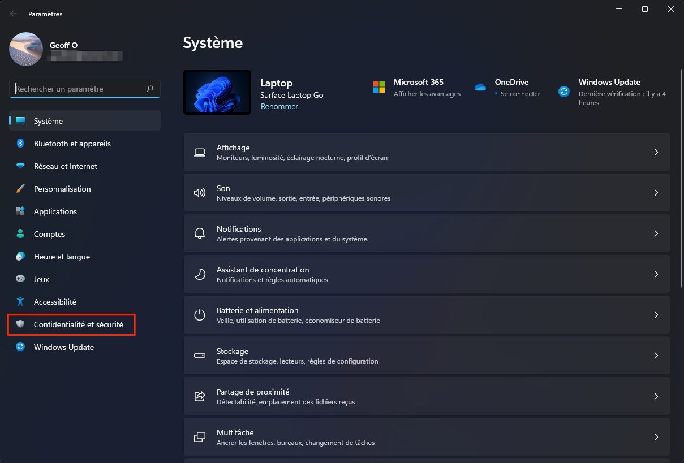Open Notifications via its chevron arrow
Screen dimensions: 684x463
[656, 233]
